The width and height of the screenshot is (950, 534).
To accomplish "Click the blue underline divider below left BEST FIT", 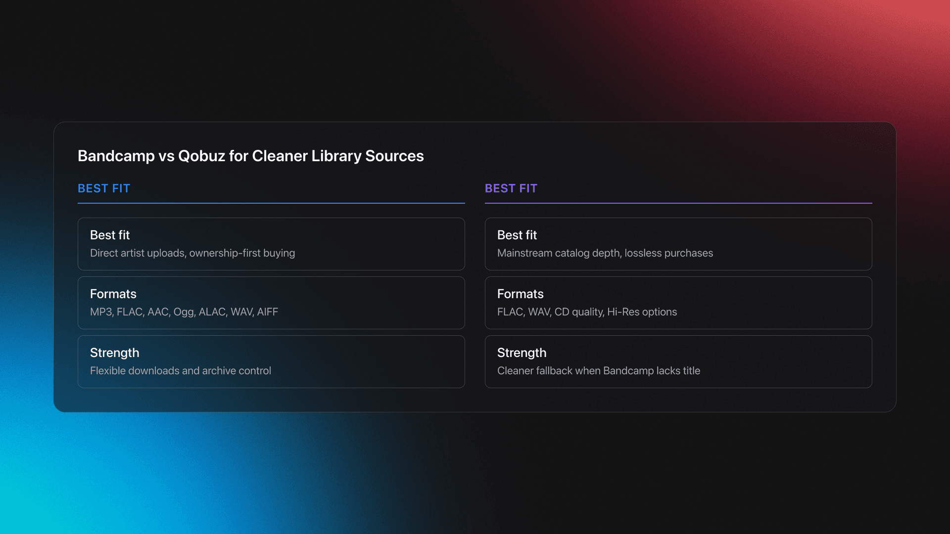I will click(271, 203).
